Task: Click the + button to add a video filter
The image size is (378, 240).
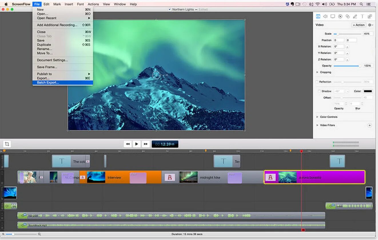Action: (369, 125)
